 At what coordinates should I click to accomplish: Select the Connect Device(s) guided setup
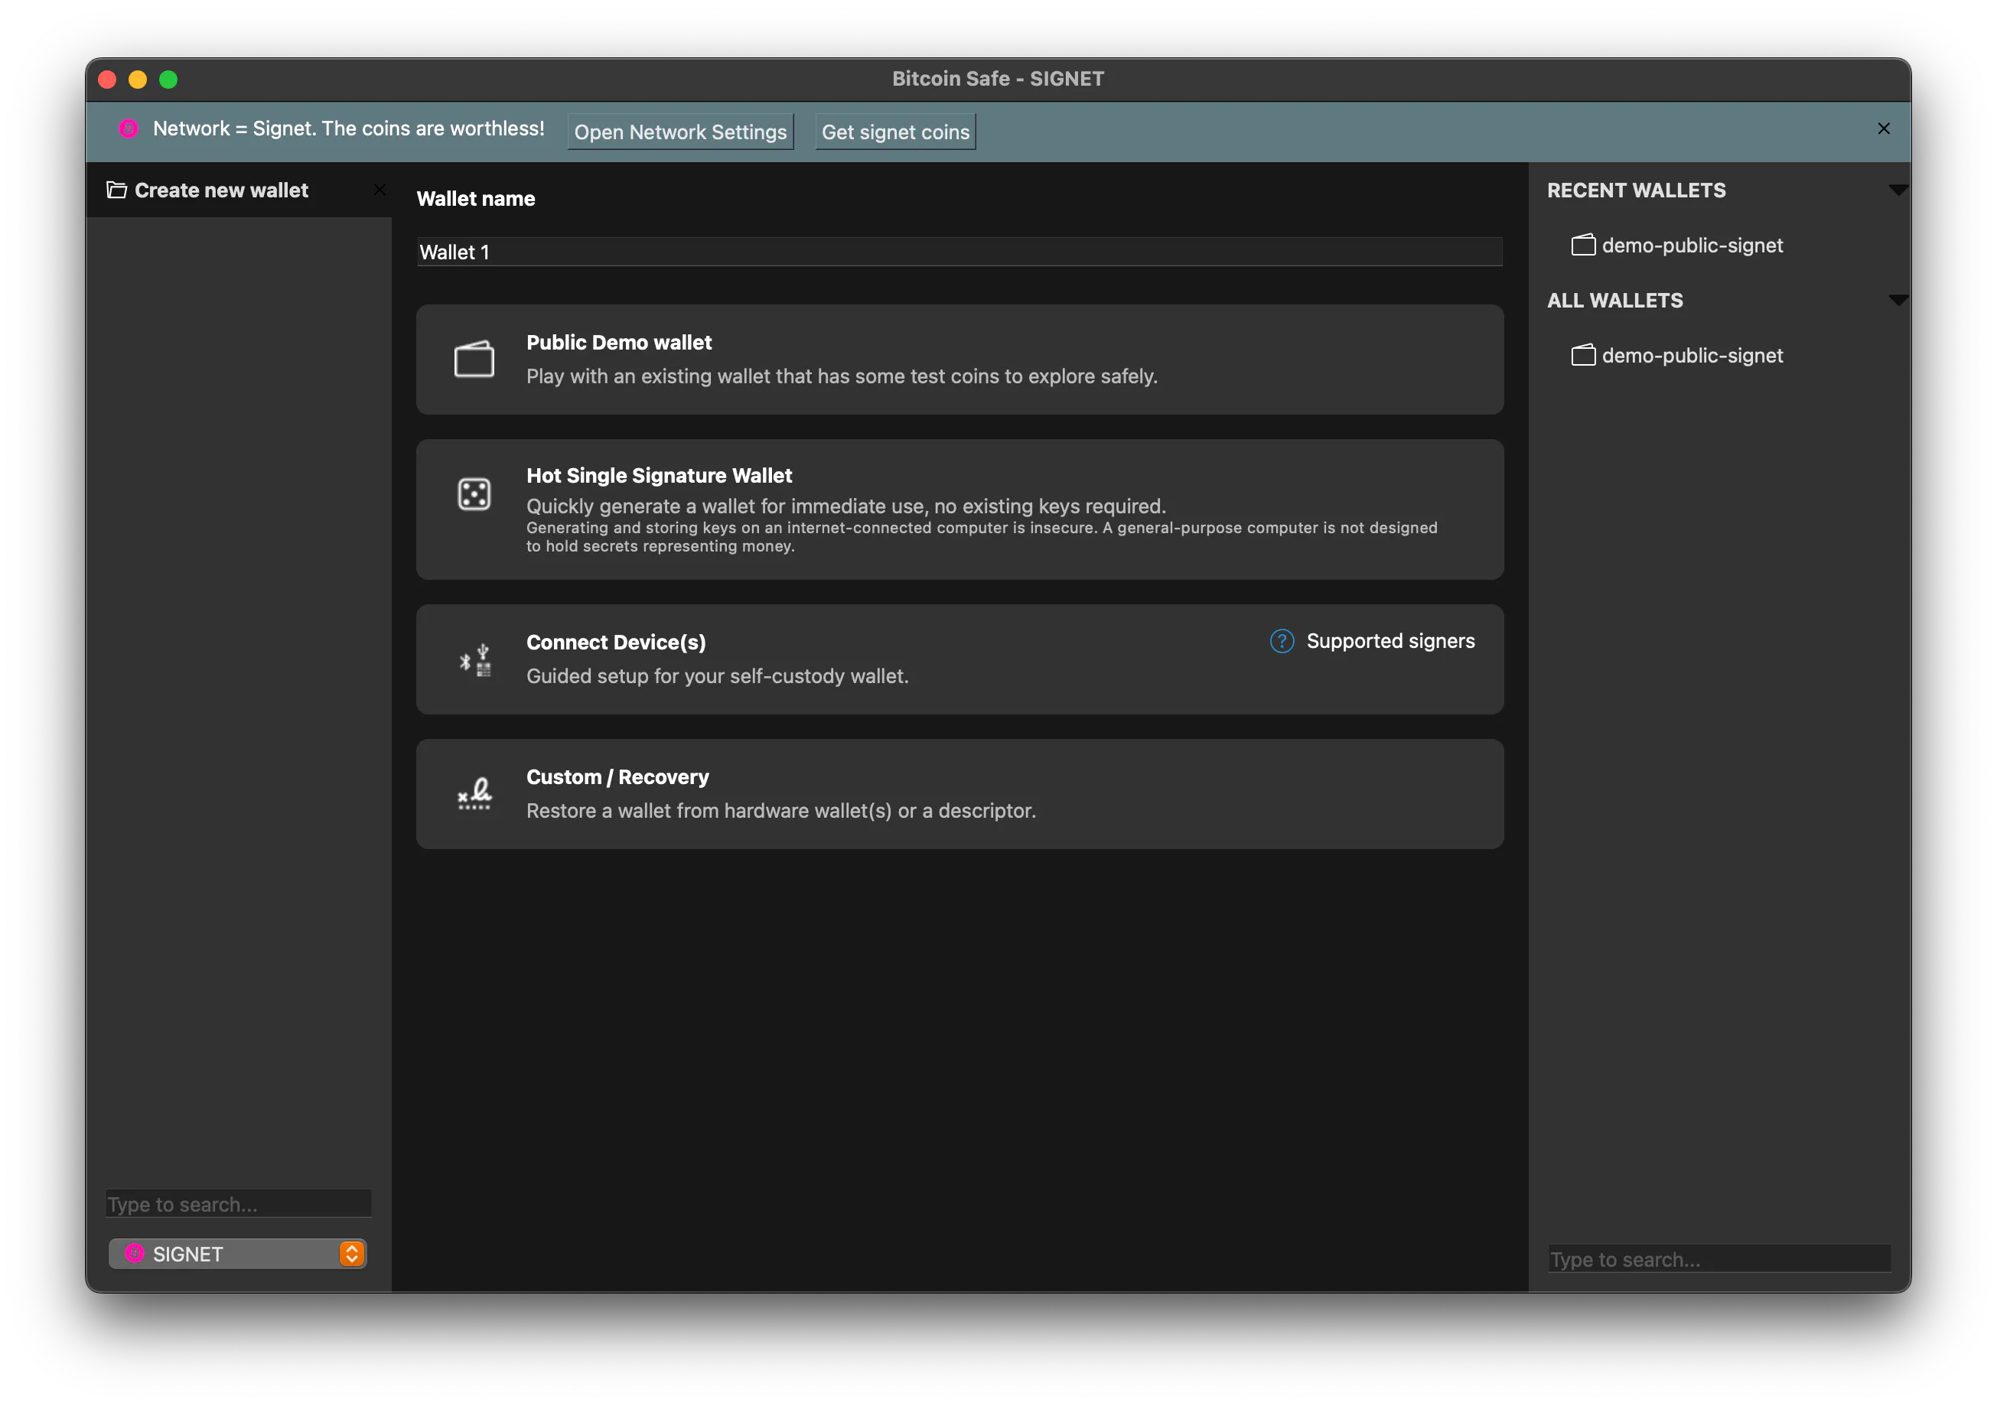click(x=959, y=659)
